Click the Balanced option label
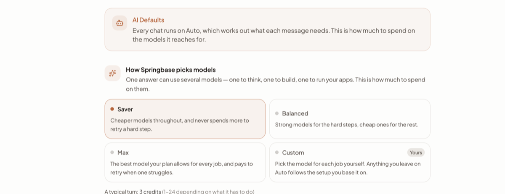The height and width of the screenshot is (194, 505). coord(295,113)
